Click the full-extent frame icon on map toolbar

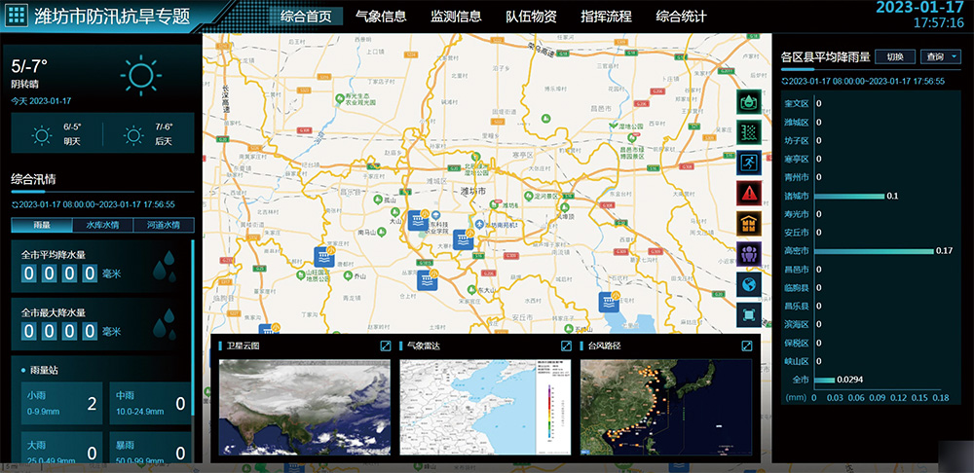coord(749,314)
